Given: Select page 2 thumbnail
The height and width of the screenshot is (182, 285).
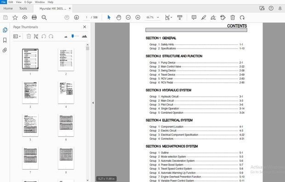Looking at the screenshot, I should [66, 60].
